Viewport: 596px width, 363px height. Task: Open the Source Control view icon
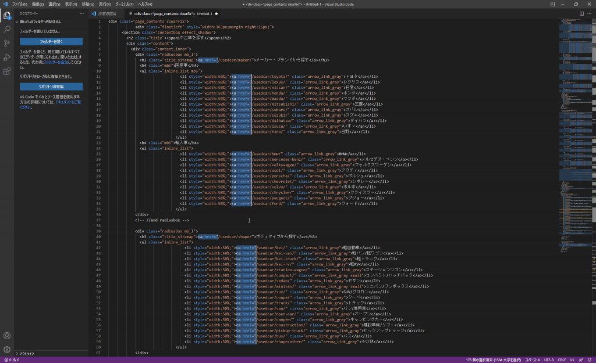[7, 43]
